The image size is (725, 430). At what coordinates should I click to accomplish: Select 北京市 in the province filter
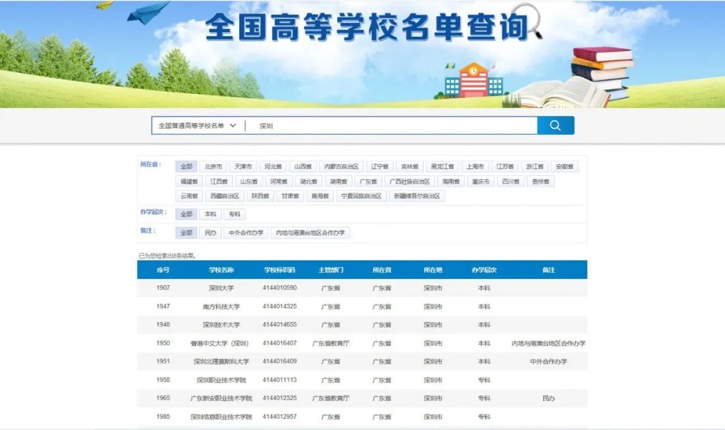pyautogui.click(x=212, y=166)
